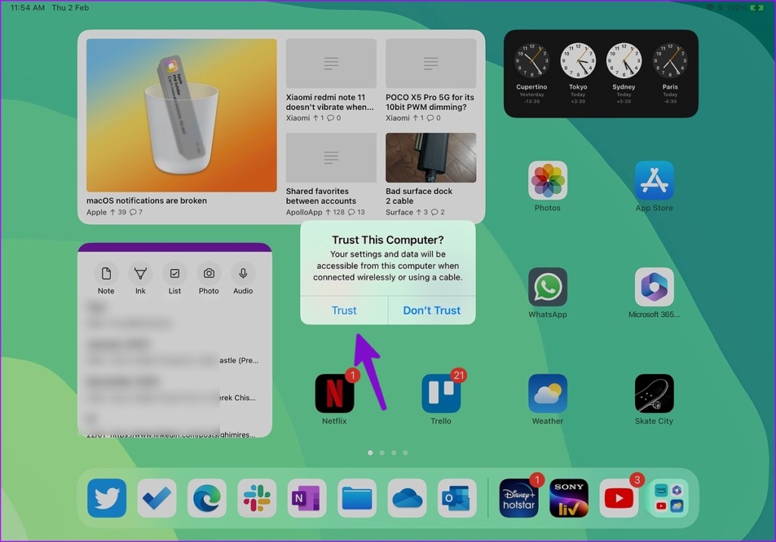
Task: Open YouTube from the dock
Action: [618, 498]
